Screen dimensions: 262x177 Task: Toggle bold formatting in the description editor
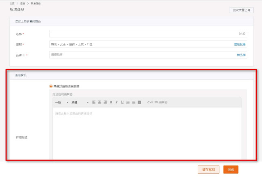coord(111,102)
